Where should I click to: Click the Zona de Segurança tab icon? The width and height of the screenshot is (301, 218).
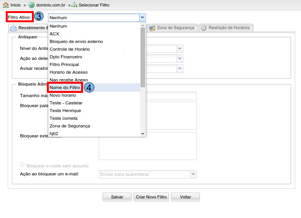click(x=152, y=28)
